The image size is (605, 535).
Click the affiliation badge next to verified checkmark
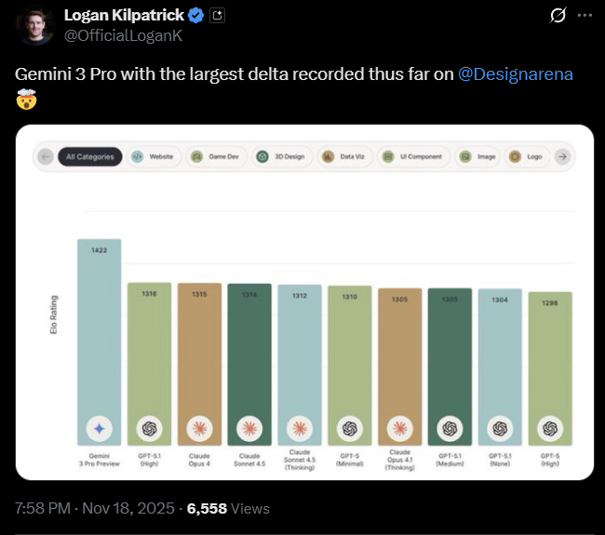click(x=217, y=15)
